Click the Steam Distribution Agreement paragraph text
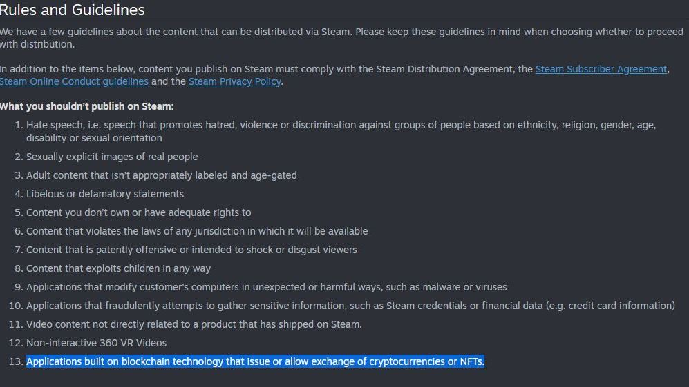The image size is (689, 387). [266, 69]
